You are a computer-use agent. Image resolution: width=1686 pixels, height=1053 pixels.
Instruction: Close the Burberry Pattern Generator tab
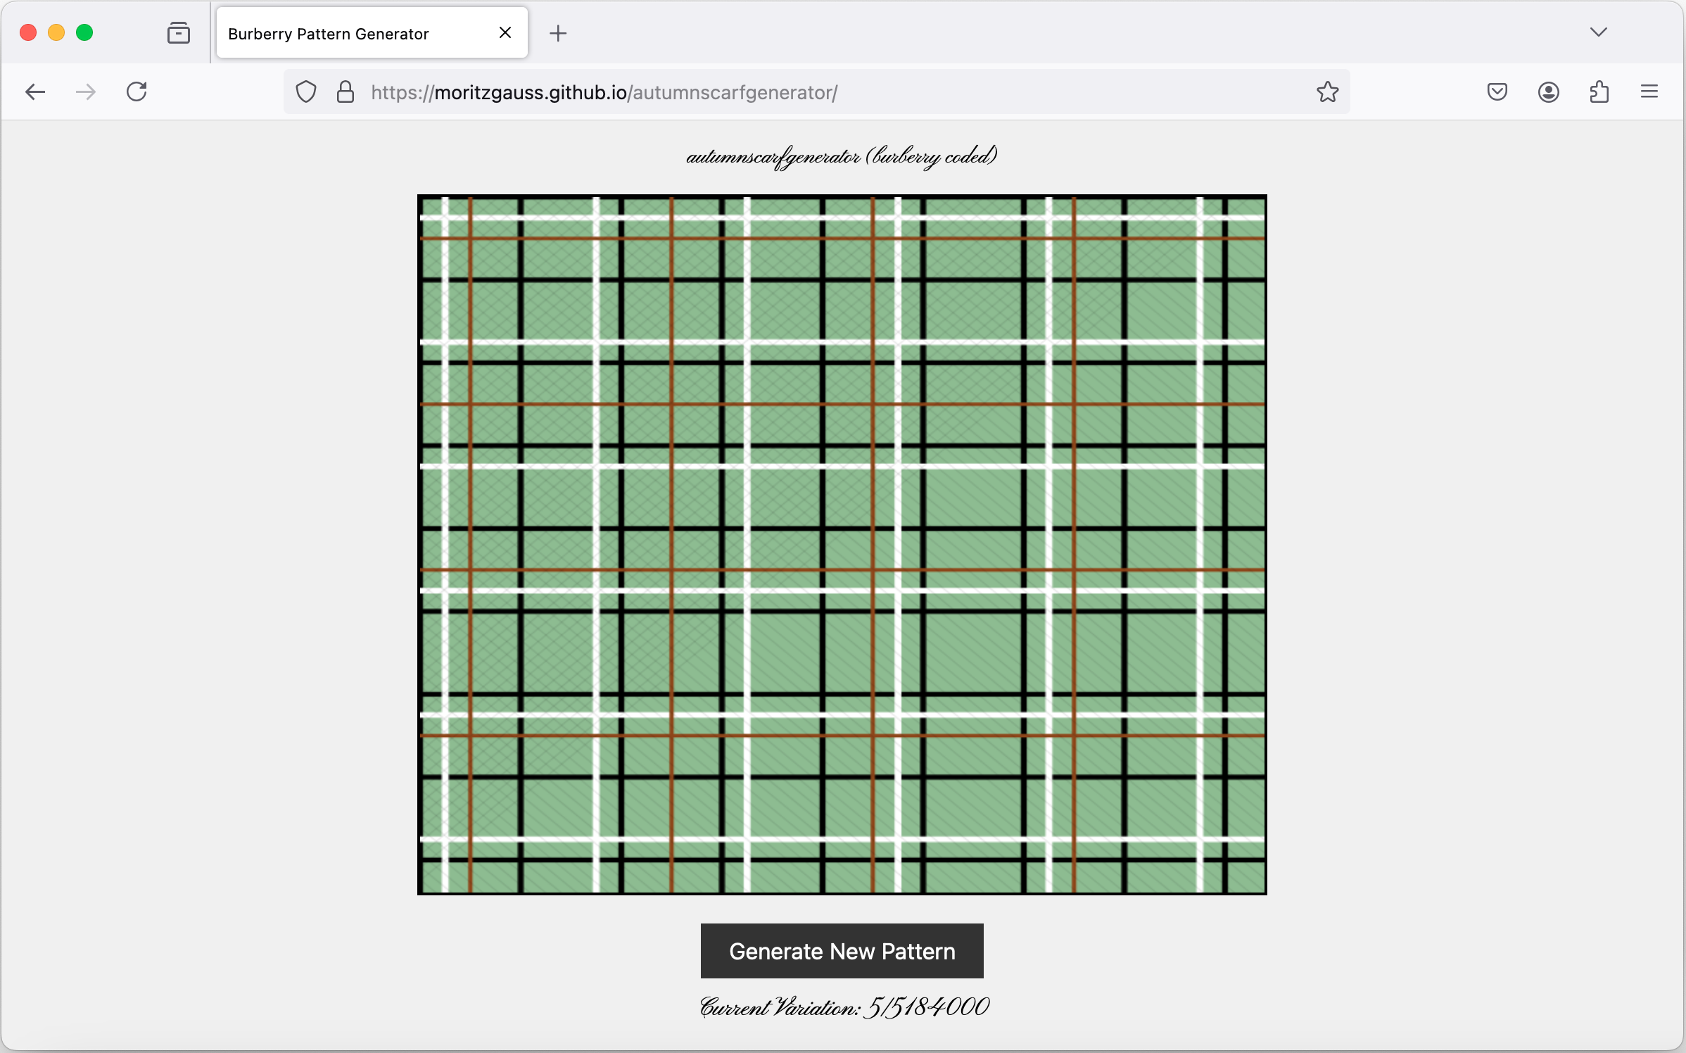click(x=505, y=33)
